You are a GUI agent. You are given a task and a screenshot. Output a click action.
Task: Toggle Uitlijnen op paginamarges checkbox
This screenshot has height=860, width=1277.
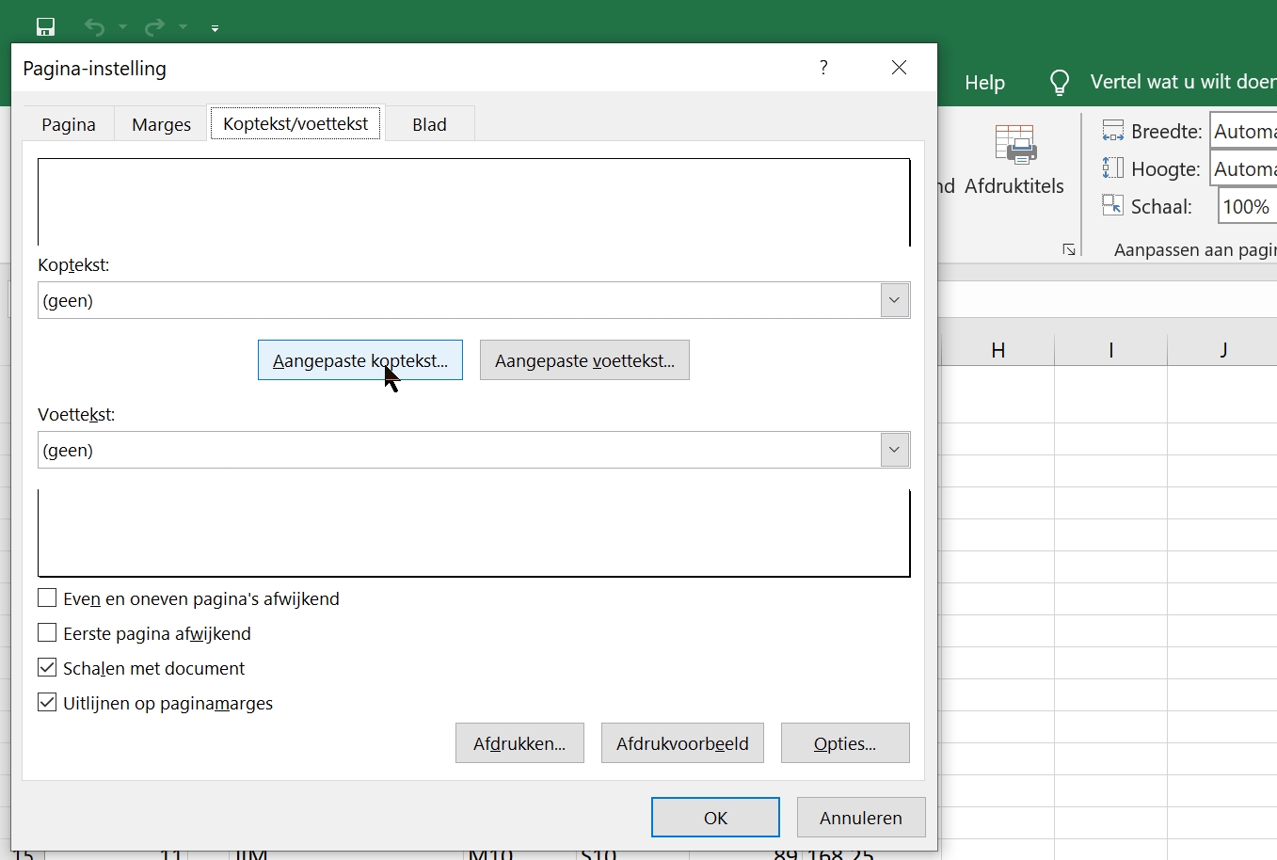coord(47,703)
